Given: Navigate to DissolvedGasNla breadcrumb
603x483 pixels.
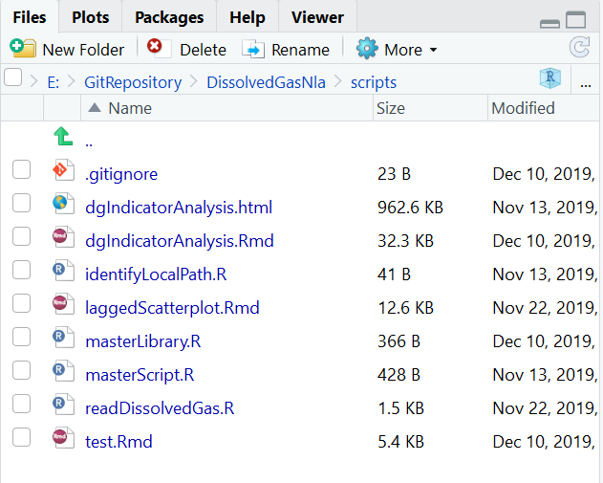Looking at the screenshot, I should click(x=266, y=82).
